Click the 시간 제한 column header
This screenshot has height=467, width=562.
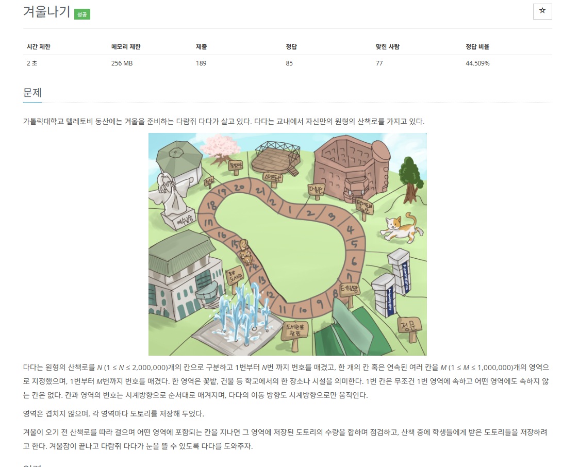(x=38, y=46)
